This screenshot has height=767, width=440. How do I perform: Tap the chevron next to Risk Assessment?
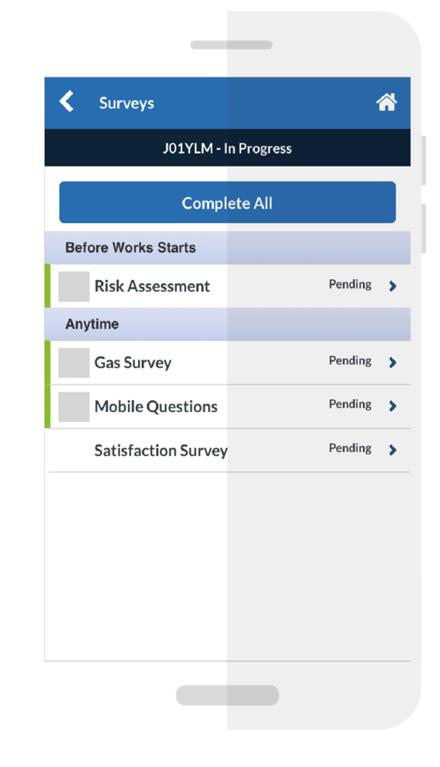pyautogui.click(x=392, y=286)
